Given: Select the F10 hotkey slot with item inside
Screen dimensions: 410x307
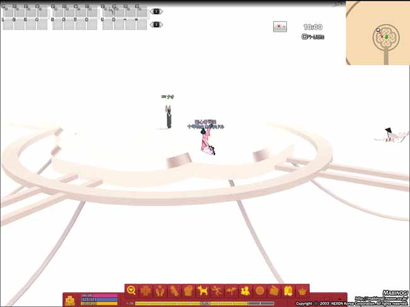Looking at the screenshot, I should pos(119,12).
